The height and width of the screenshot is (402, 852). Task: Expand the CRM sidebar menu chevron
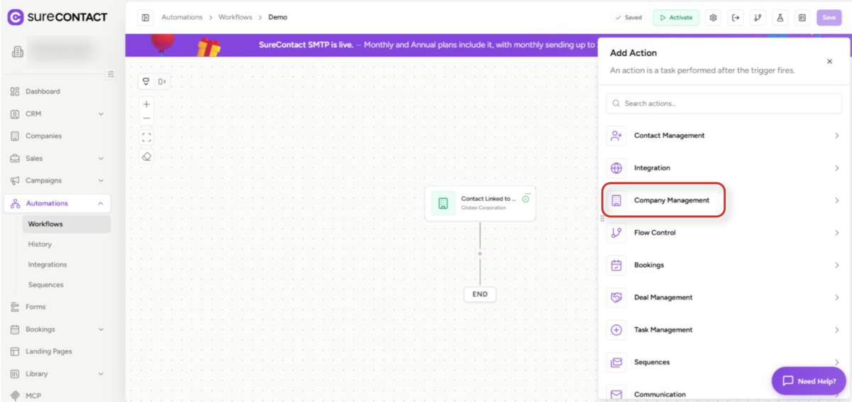coord(101,114)
